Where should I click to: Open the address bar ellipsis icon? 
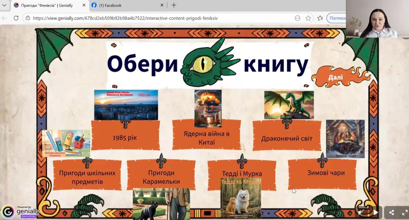(x=297, y=18)
